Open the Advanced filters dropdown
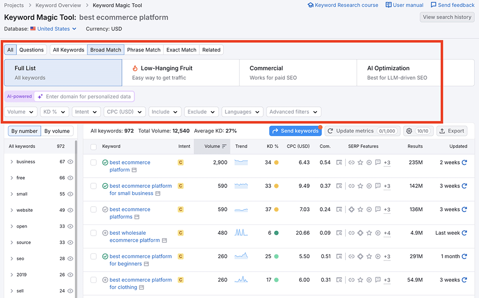The width and height of the screenshot is (479, 298). pyautogui.click(x=293, y=112)
